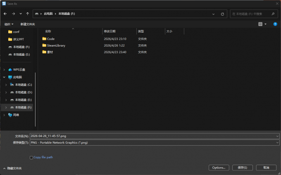Enable Copy file path checkbox

pos(31,158)
